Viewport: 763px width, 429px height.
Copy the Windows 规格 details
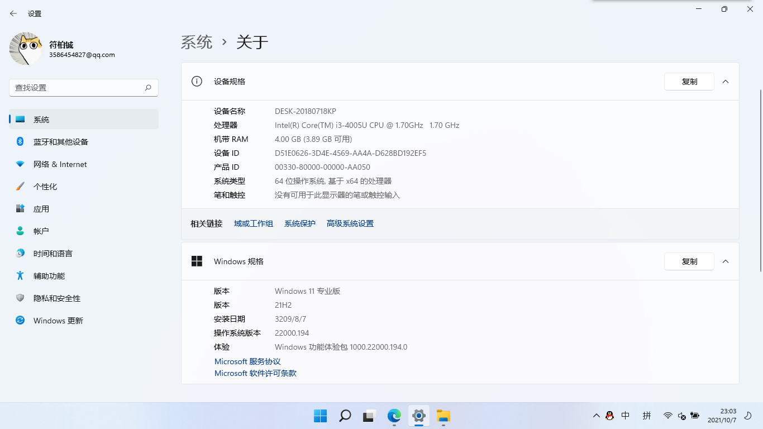point(689,261)
